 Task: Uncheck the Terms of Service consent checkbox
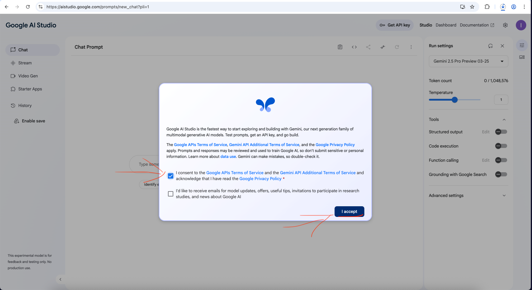click(x=171, y=176)
